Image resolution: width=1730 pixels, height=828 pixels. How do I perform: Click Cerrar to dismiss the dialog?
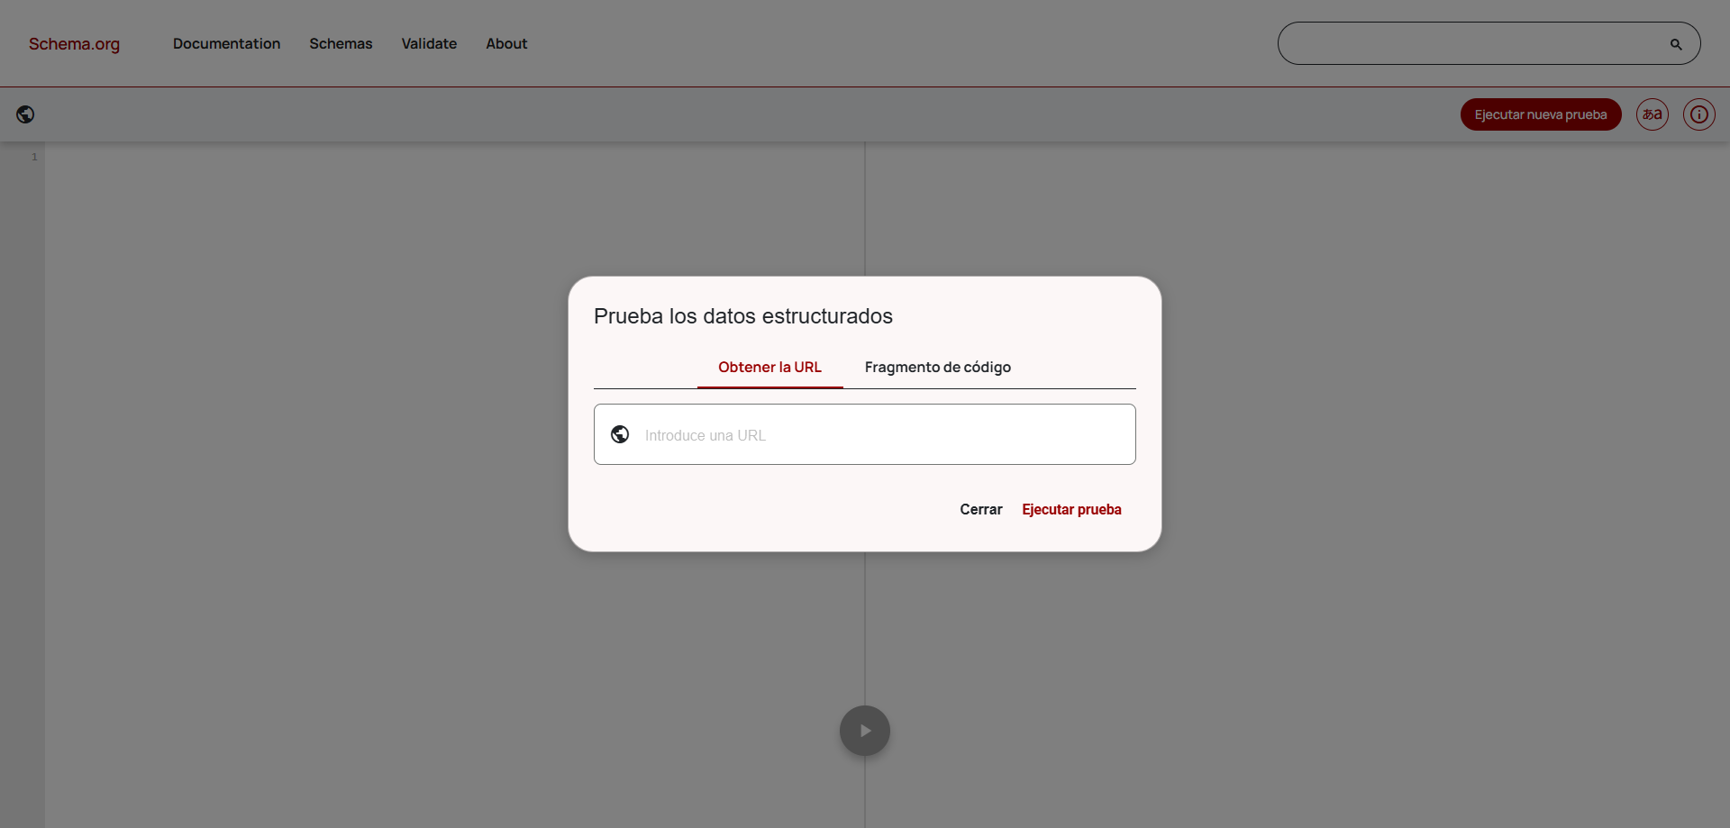(x=980, y=509)
